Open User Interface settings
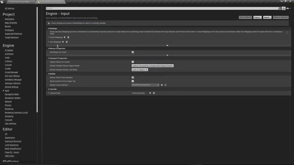 pos(11,124)
